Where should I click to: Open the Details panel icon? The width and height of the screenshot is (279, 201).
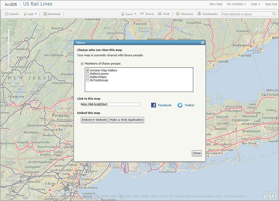7,14
